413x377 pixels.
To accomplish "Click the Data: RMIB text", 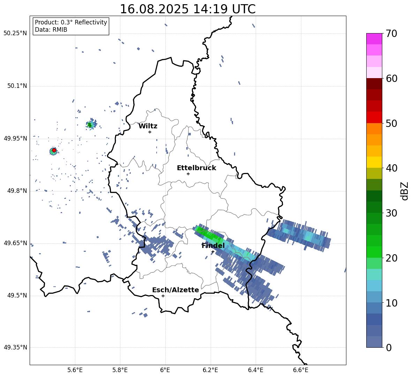I will point(51,30).
